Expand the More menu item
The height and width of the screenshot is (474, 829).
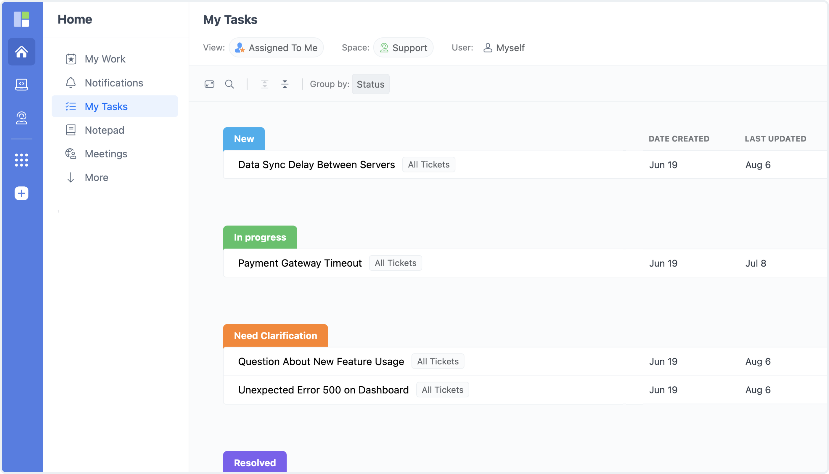click(96, 177)
